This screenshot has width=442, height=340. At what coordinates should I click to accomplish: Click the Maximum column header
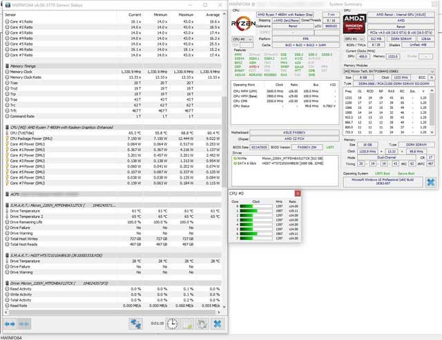click(186, 14)
